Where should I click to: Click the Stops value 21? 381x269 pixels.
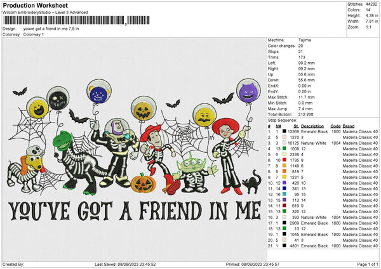tap(300, 51)
